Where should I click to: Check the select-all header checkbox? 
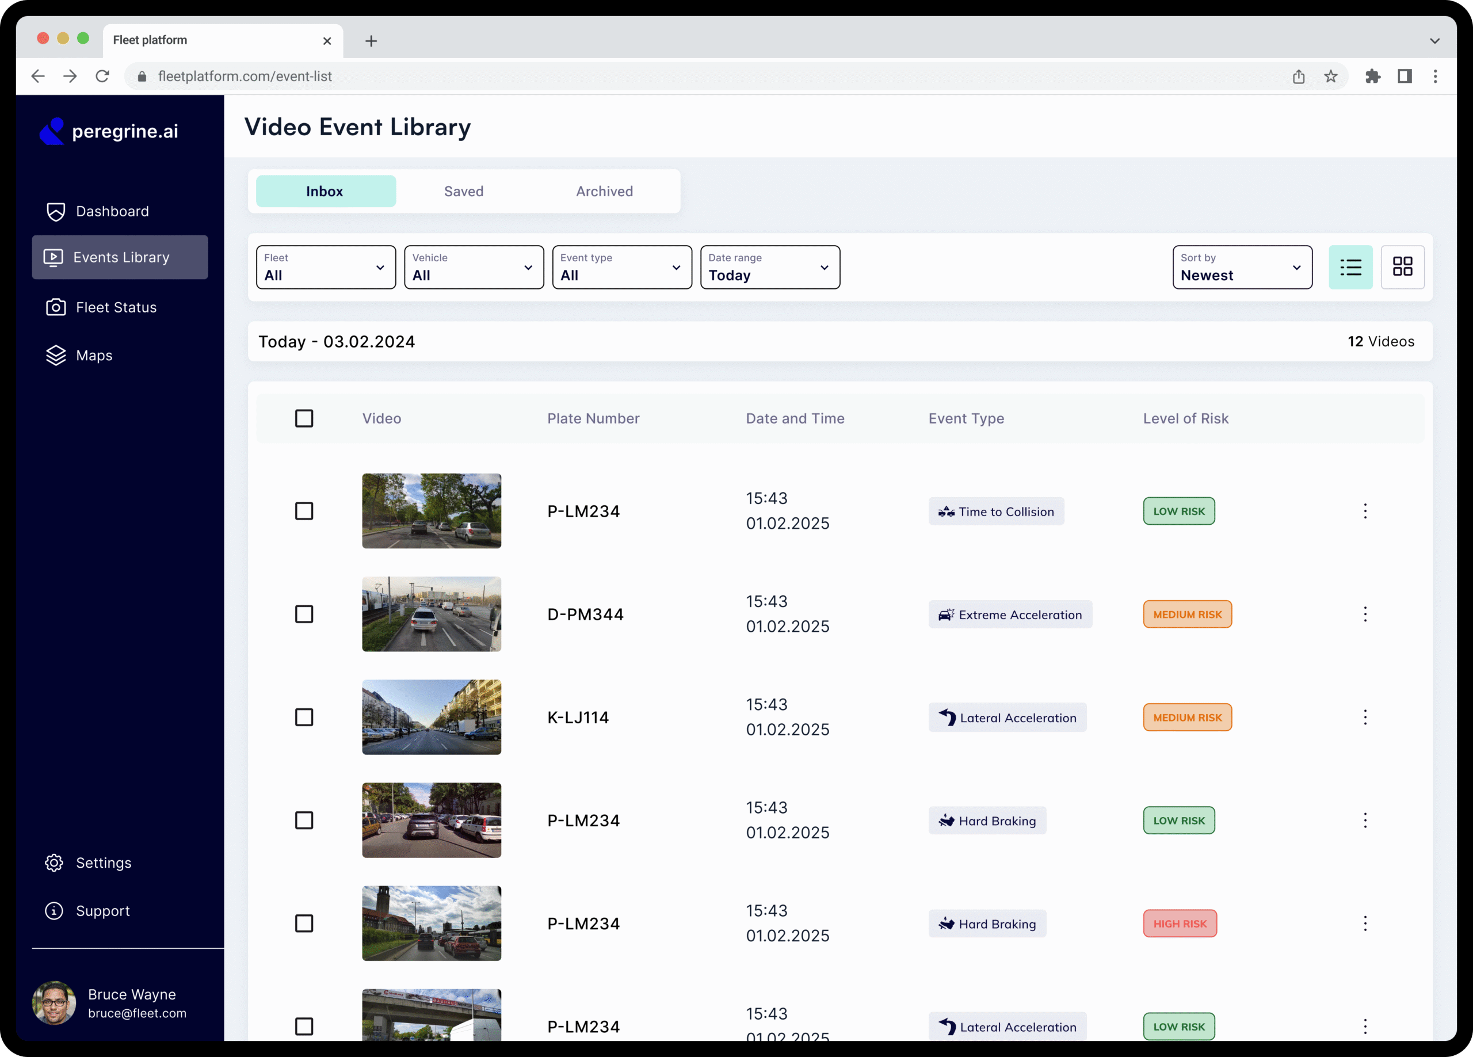click(x=304, y=418)
